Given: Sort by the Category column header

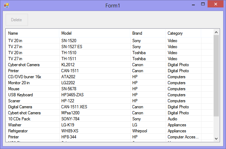Looking at the screenshot, I should click(x=183, y=33).
